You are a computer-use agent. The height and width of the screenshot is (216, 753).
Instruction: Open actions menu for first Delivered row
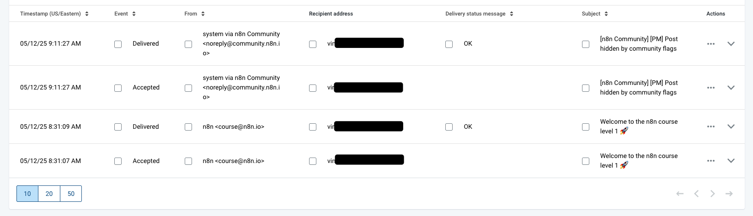[711, 44]
